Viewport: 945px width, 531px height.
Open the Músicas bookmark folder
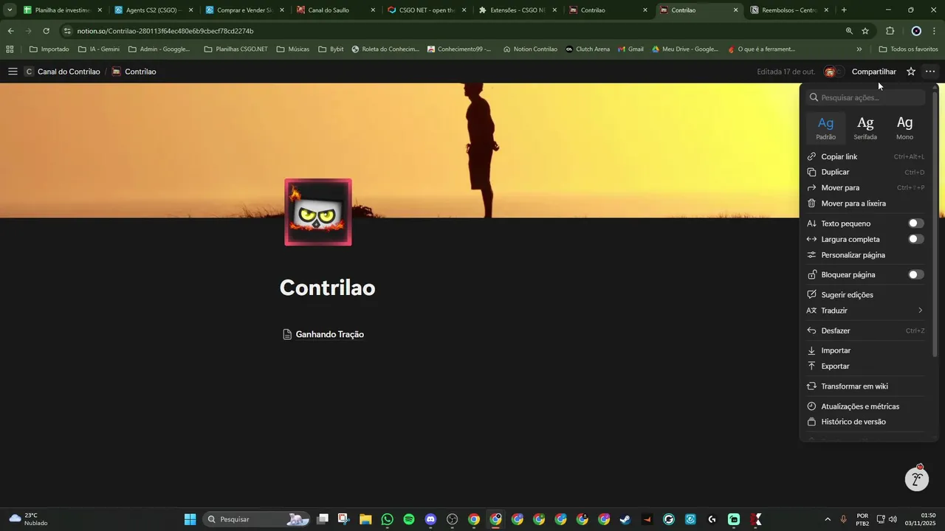pos(292,49)
